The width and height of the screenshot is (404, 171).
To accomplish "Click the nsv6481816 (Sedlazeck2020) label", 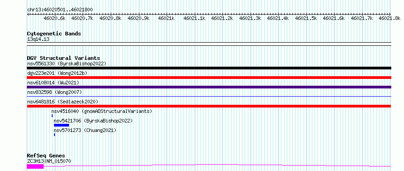I will pos(63,102).
